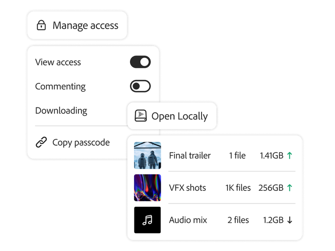The width and height of the screenshot is (335, 251).
Task: Click the download arrow for Audio mix
Action: coord(289,220)
